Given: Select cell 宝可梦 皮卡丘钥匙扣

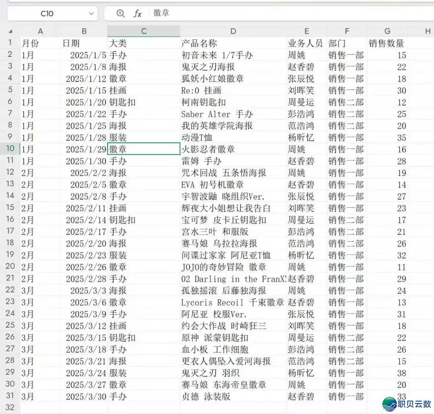Looking at the screenshot, I should click(233, 220).
